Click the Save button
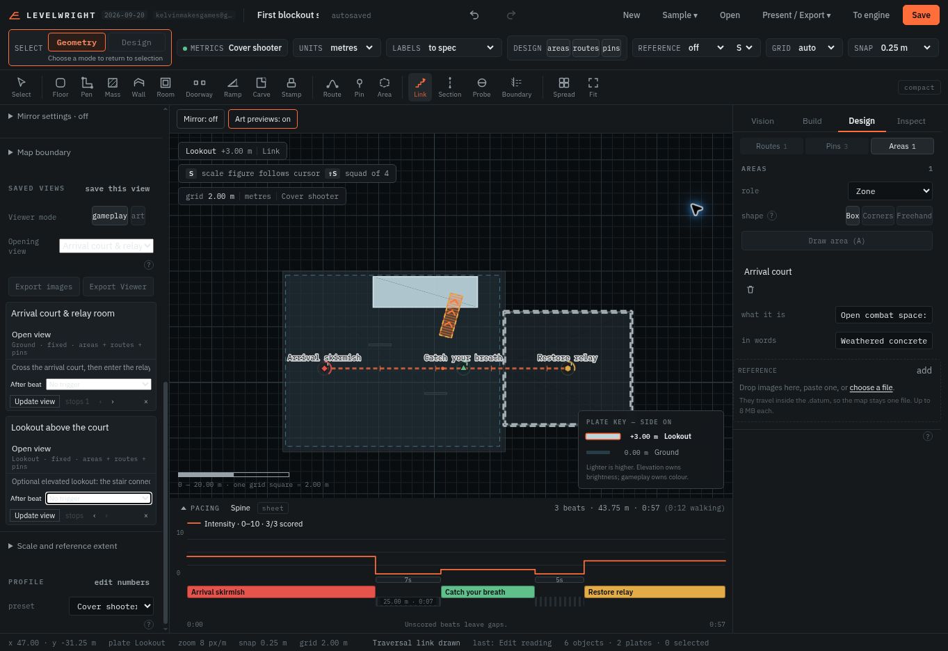The height and width of the screenshot is (651, 948). pyautogui.click(x=921, y=15)
